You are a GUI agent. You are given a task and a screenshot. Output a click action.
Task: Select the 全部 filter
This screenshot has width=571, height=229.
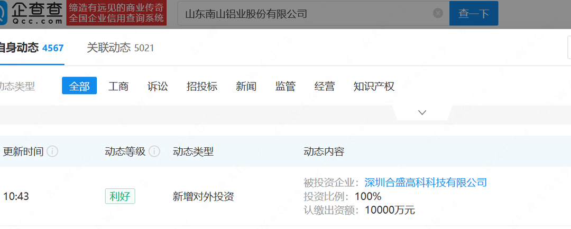[79, 86]
